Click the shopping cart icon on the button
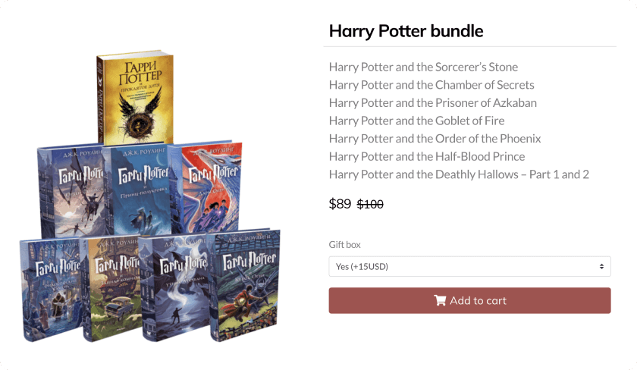Image resolution: width=637 pixels, height=370 pixels. tap(440, 300)
